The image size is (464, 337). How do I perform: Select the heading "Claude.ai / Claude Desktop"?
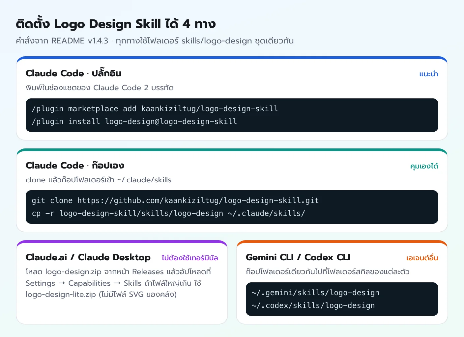click(x=88, y=257)
